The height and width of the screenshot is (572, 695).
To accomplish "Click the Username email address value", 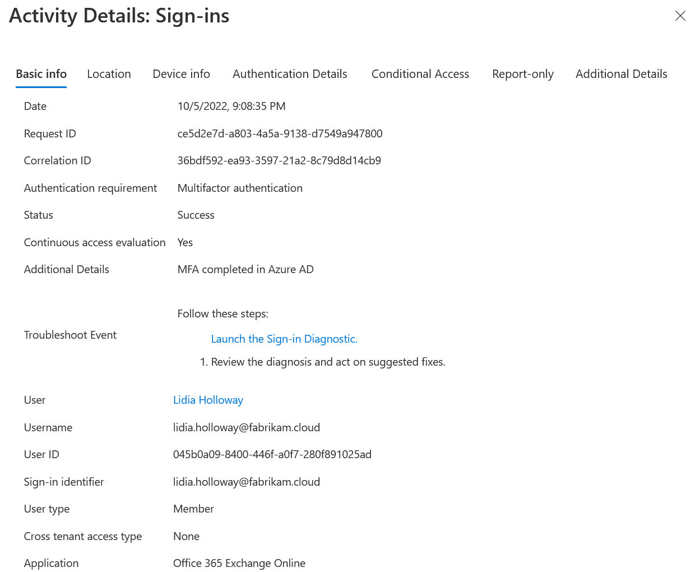I will (246, 427).
